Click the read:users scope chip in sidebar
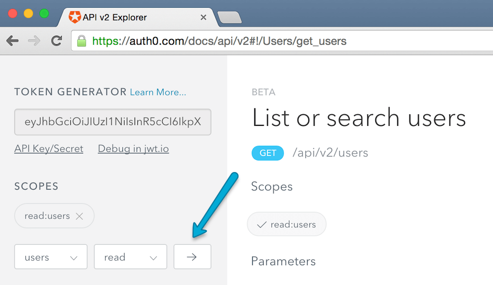493x285 pixels. (x=54, y=216)
